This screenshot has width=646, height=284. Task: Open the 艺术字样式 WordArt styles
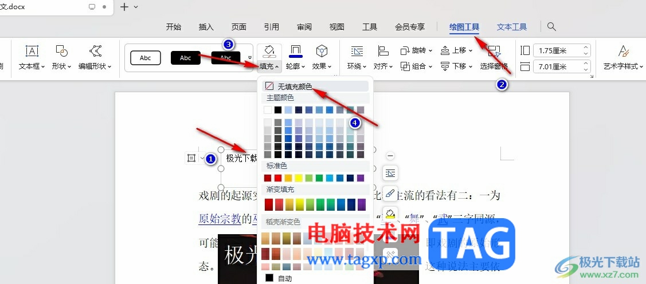pos(623,57)
